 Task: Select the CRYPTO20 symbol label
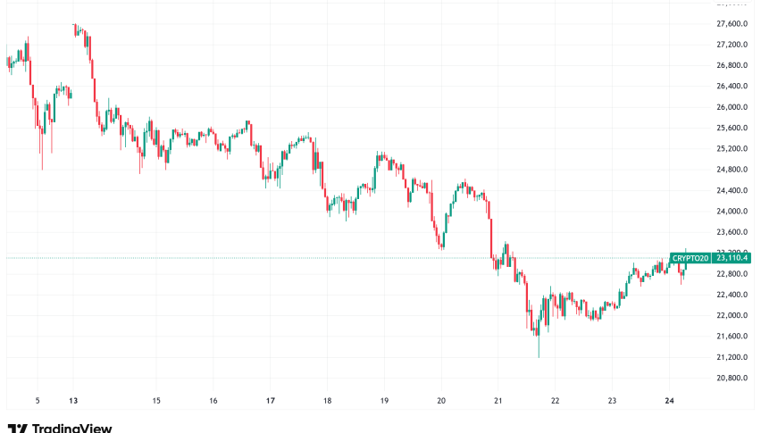click(691, 258)
